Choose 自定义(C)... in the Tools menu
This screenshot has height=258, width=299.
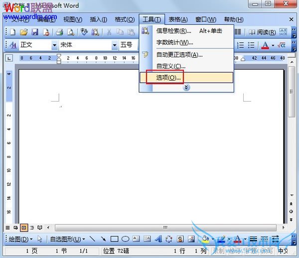click(186, 66)
